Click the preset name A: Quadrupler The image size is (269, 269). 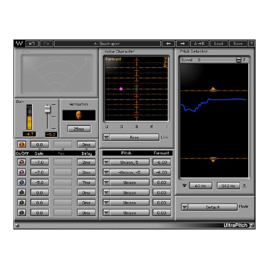[108, 43]
